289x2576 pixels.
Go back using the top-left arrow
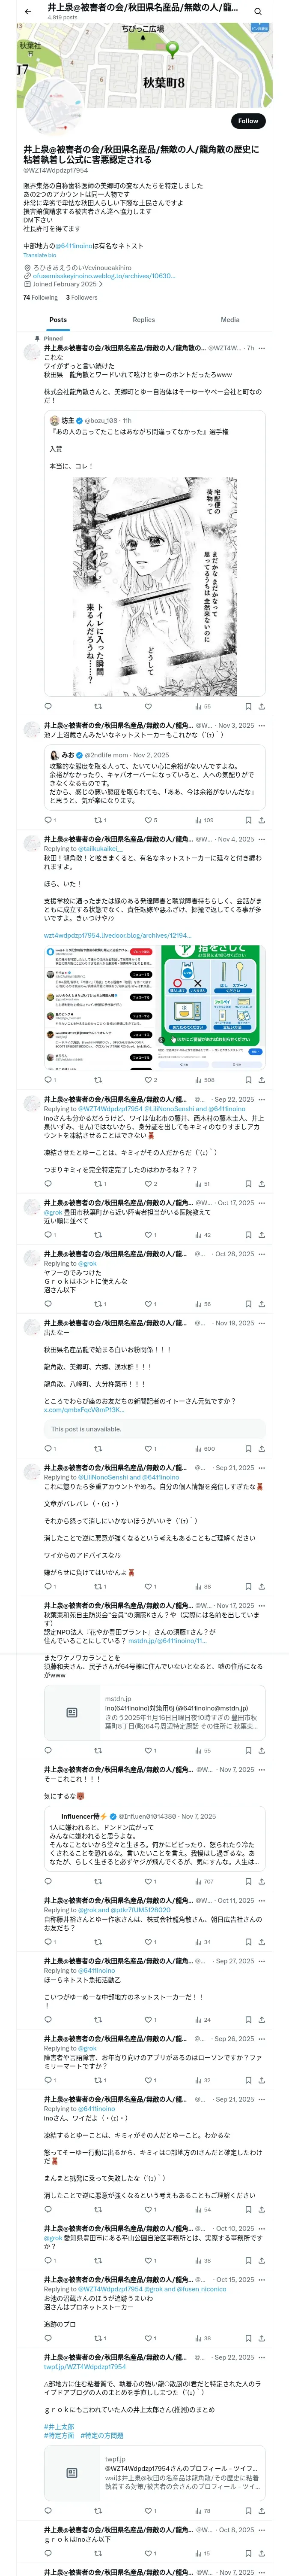coord(28,11)
